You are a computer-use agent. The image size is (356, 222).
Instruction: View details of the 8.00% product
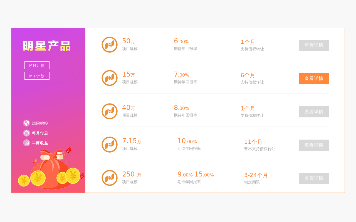314,112
